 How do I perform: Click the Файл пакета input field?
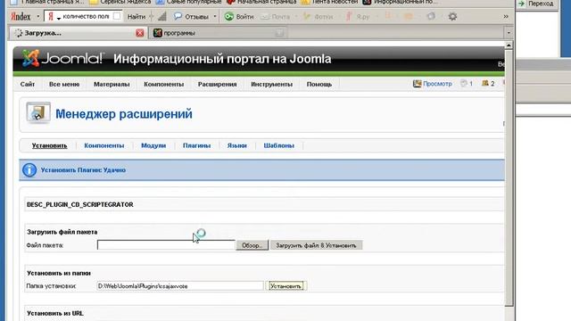point(166,245)
